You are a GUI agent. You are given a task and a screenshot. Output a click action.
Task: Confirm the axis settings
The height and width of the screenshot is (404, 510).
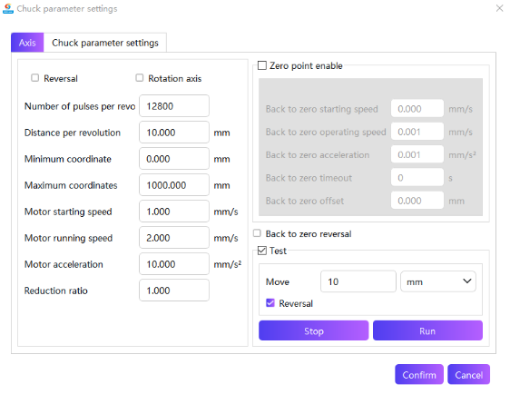coord(419,374)
